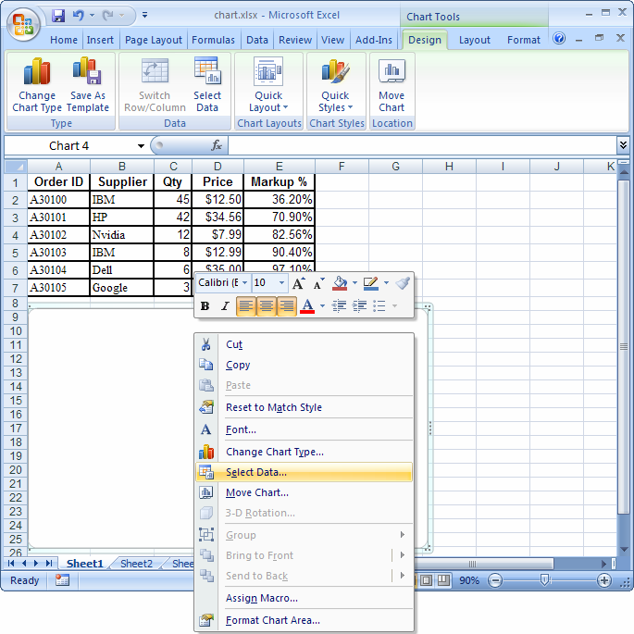Screen dimensions: 634x634
Task: Toggle Bold in mini toolbar
Action: point(205,306)
